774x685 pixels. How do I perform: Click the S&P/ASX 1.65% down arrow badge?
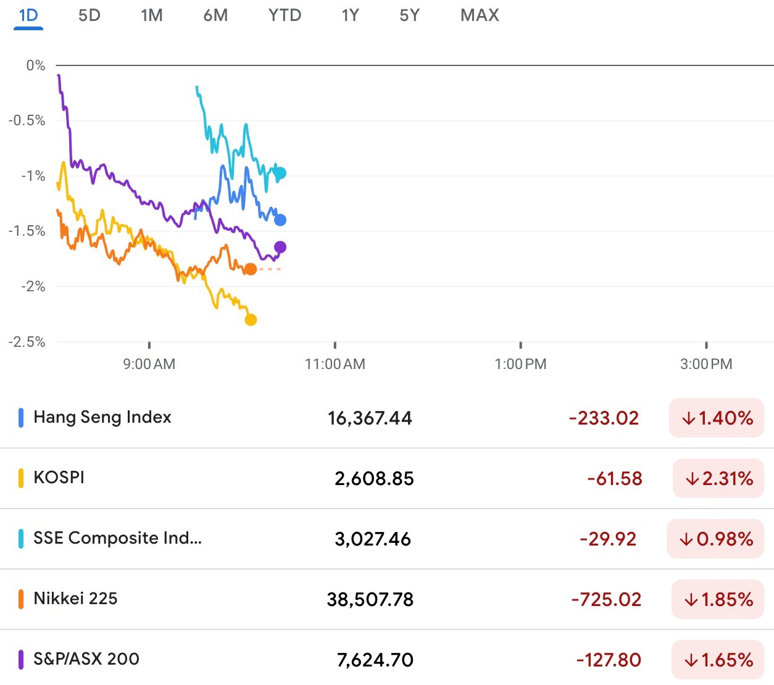tap(718, 660)
